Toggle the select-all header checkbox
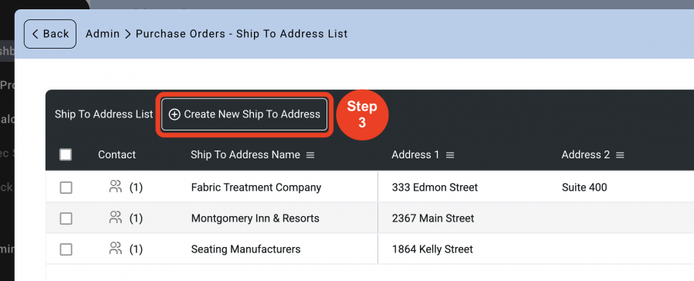Screen dimensions: 694x281 point(66,154)
